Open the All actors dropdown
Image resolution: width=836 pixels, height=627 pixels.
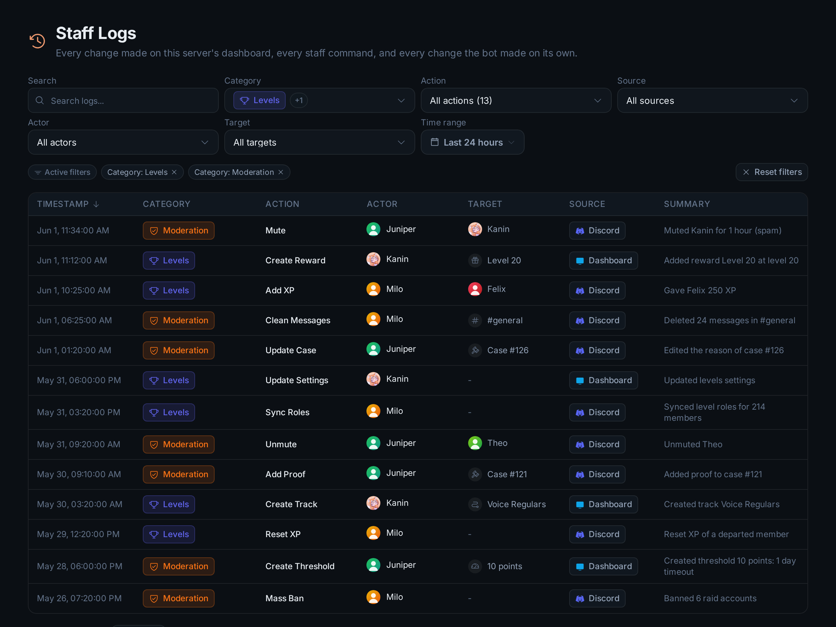tap(123, 142)
